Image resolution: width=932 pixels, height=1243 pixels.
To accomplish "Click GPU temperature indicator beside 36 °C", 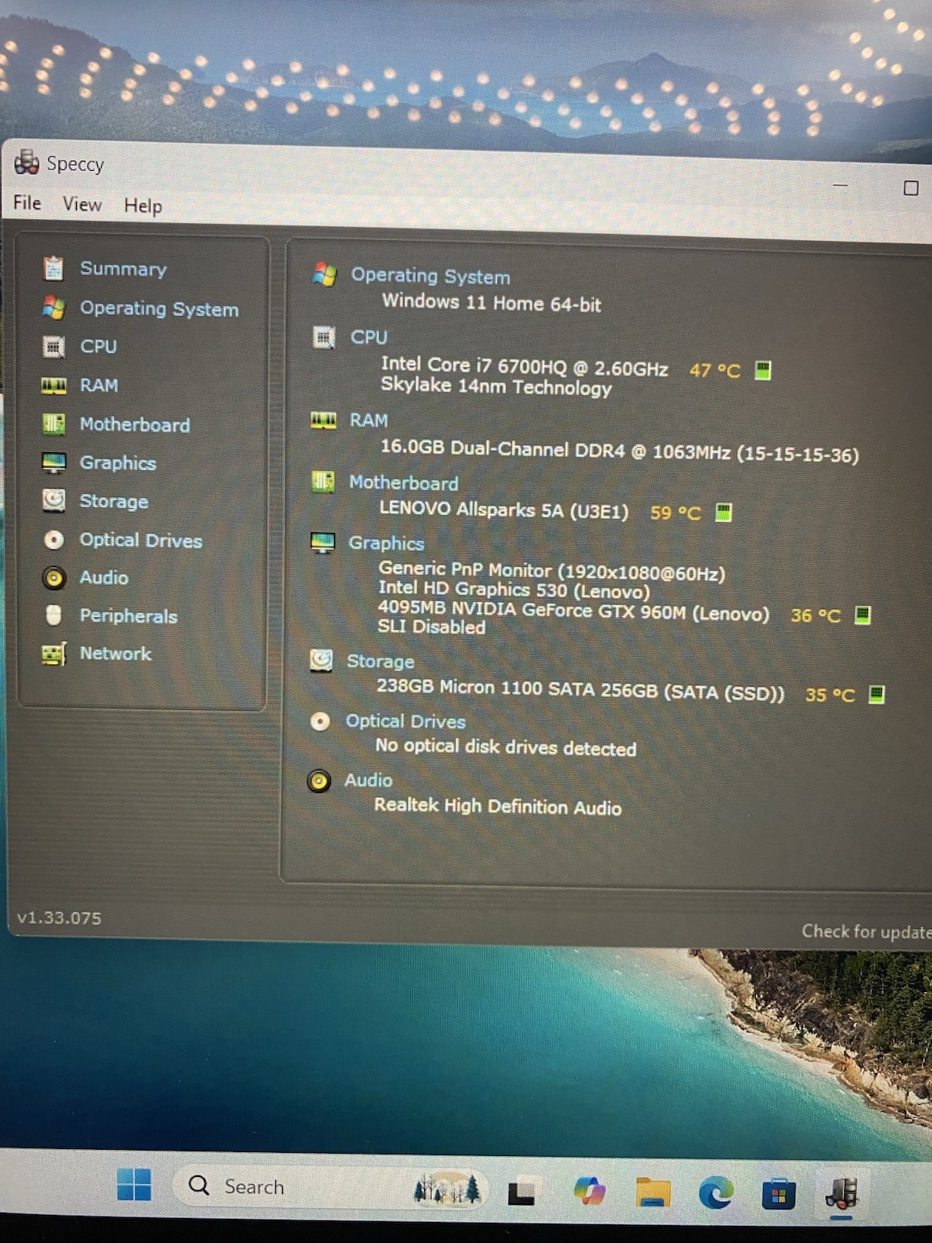I will [x=862, y=615].
